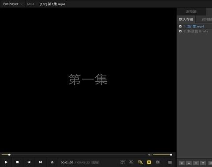Open the PotPlayer main menu dropdown
This screenshot has width=212, height=167.
pyautogui.click(x=12, y=4)
